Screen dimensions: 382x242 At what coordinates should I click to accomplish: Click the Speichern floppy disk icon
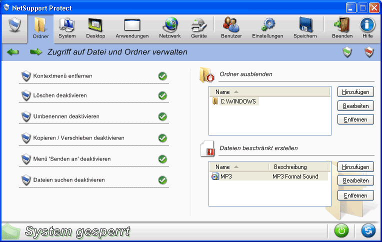(305, 24)
